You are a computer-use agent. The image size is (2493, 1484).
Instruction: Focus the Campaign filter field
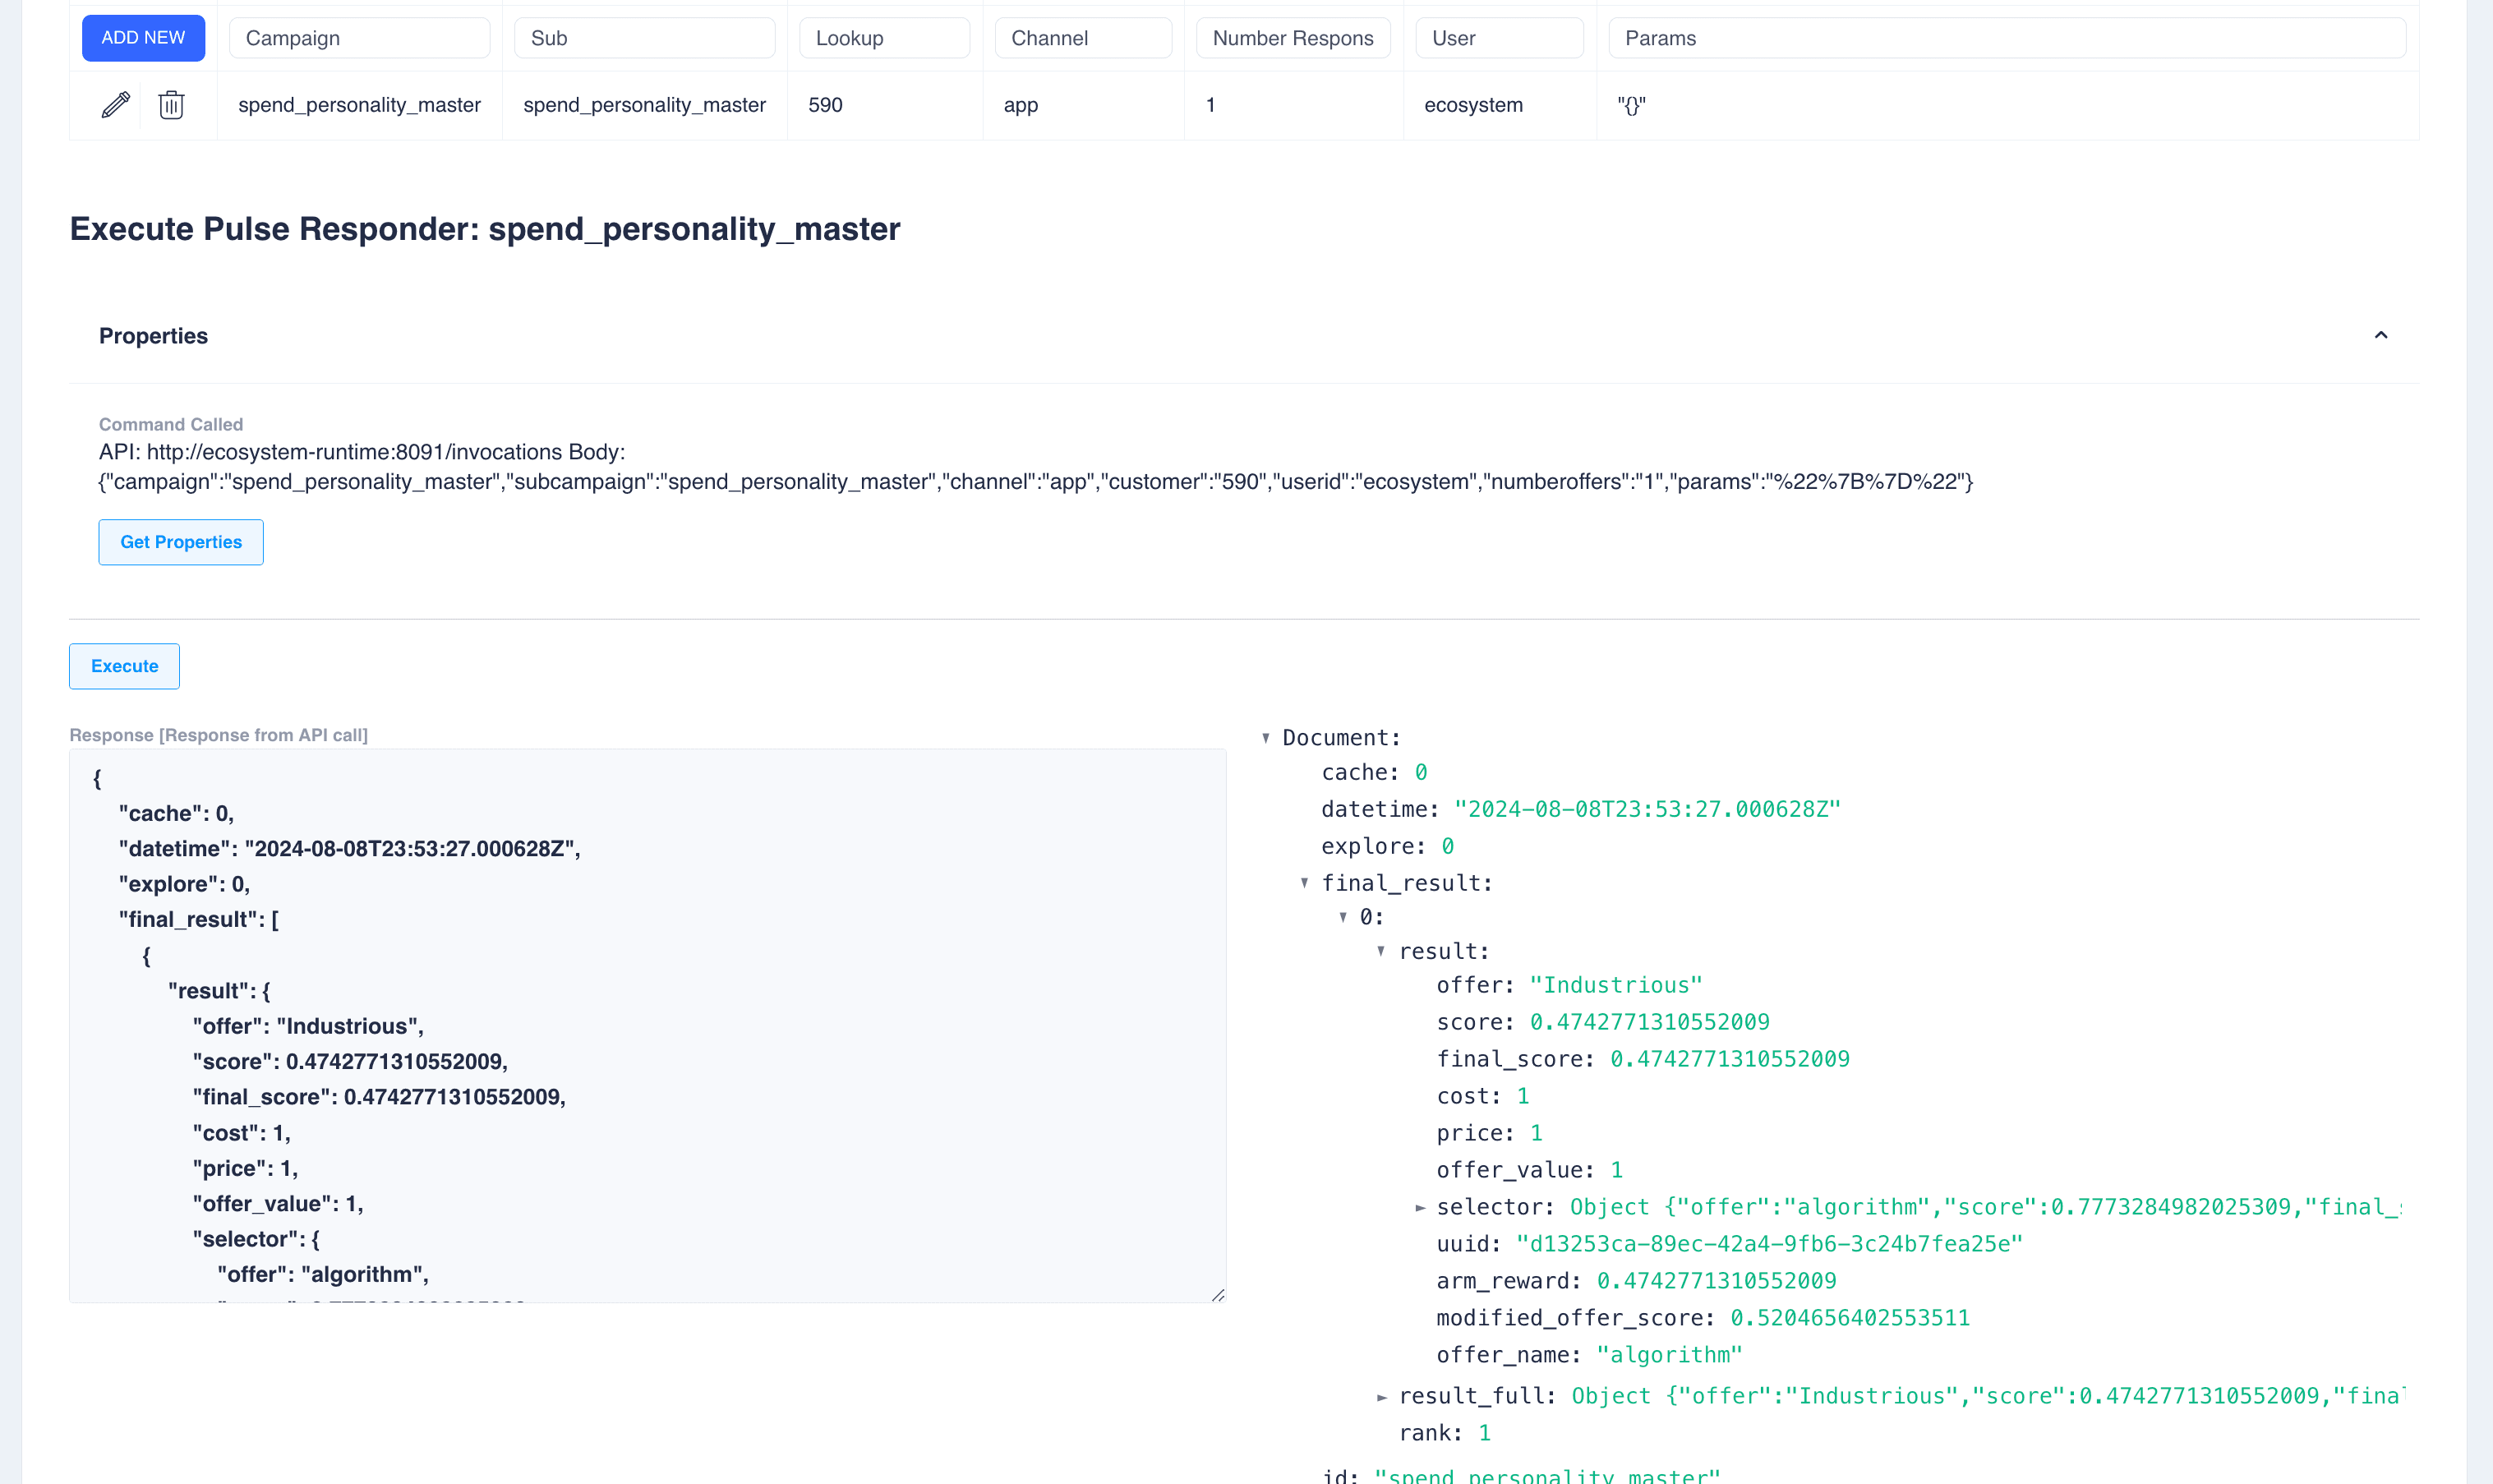pyautogui.click(x=359, y=38)
